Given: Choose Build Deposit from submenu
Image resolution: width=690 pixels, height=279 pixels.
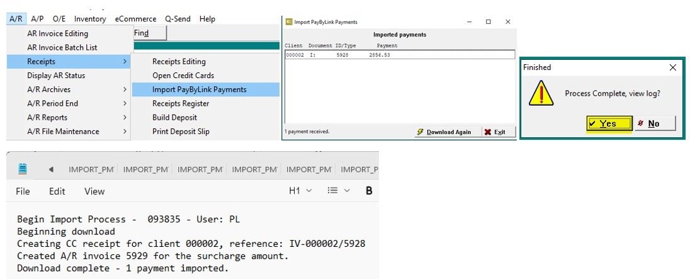Looking at the screenshot, I should (x=205, y=118).
